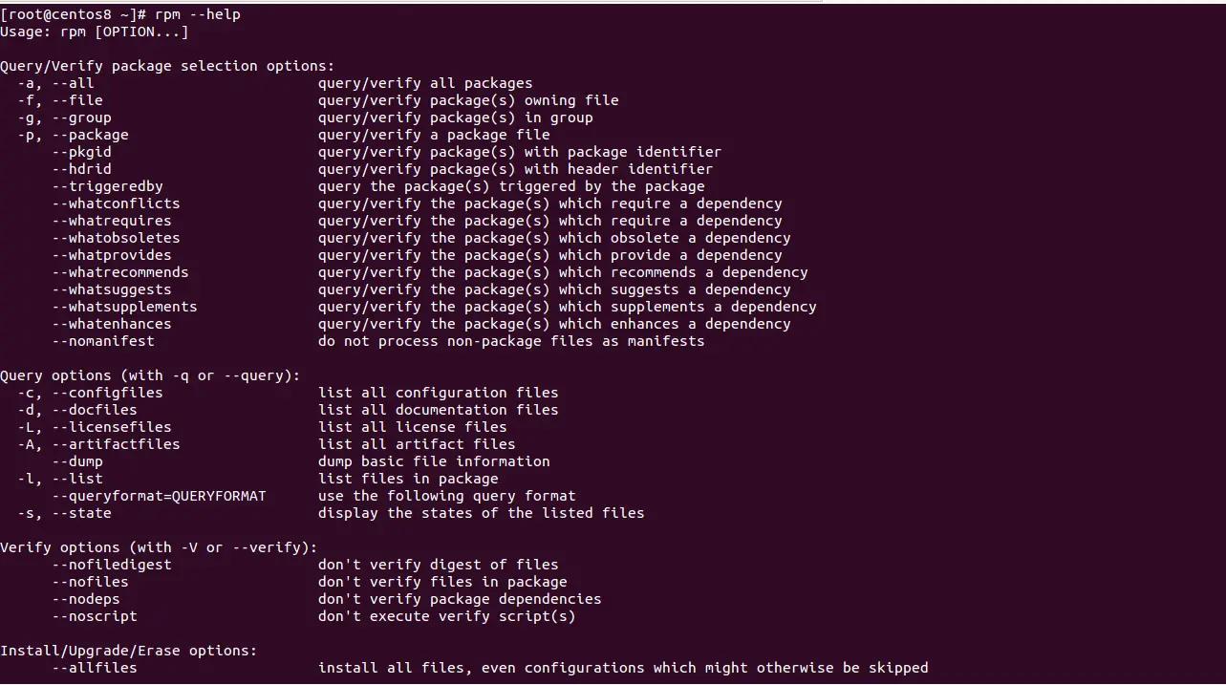Click the --nofiledigest option

[112, 565]
